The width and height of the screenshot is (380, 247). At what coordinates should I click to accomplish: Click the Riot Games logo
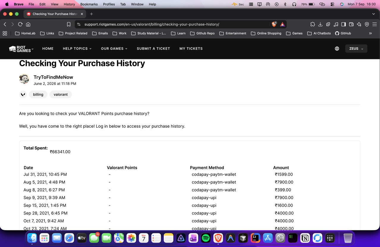coord(20,49)
